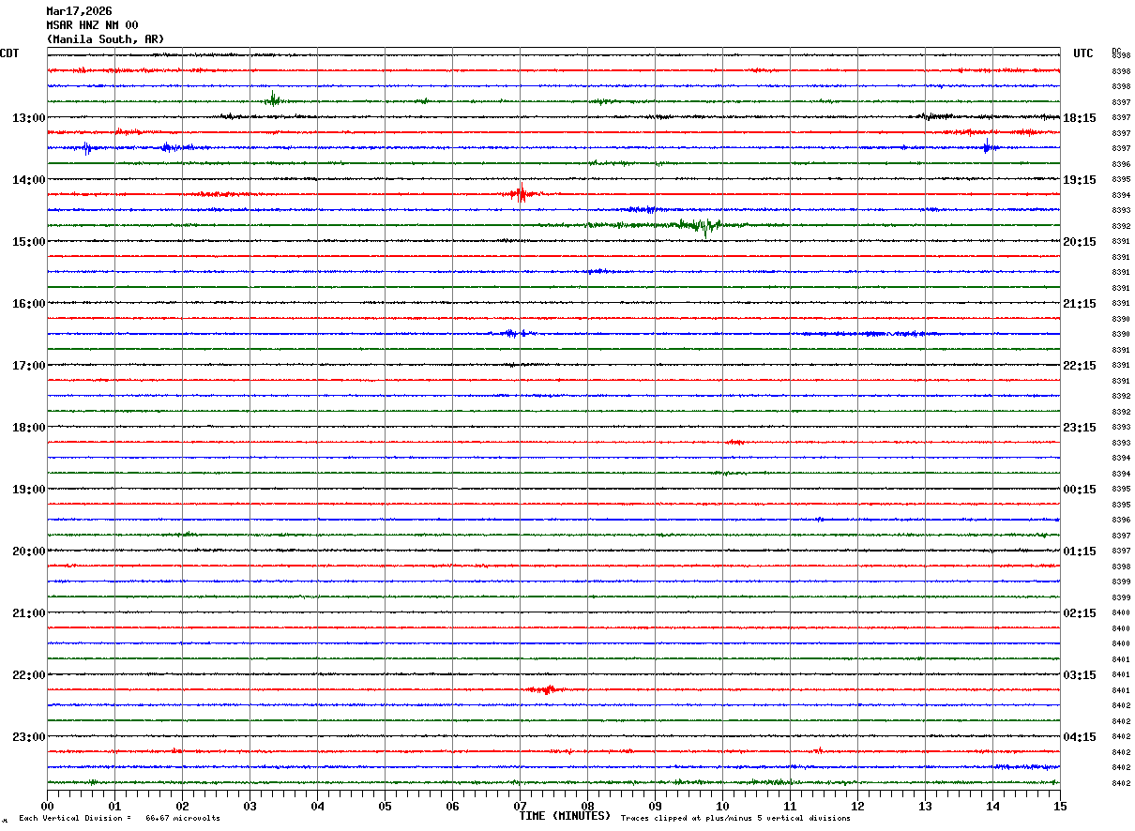This screenshot has height=831, width=1135.
Task: Click the 20:15 UTC time label
Action: 1080,242
